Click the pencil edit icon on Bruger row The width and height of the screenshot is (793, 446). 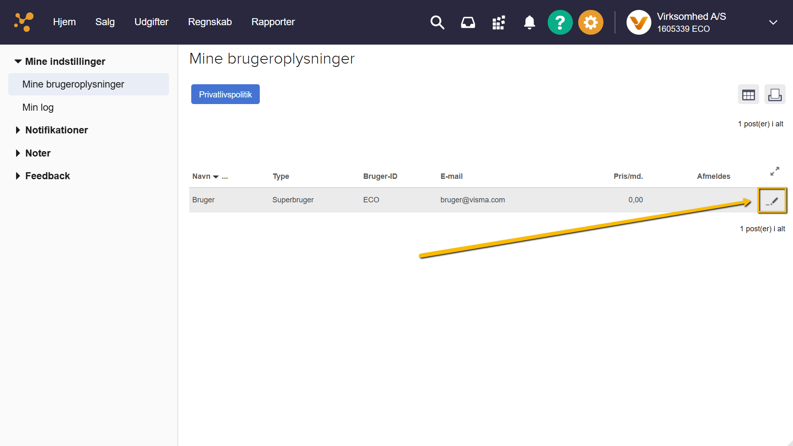click(x=772, y=201)
